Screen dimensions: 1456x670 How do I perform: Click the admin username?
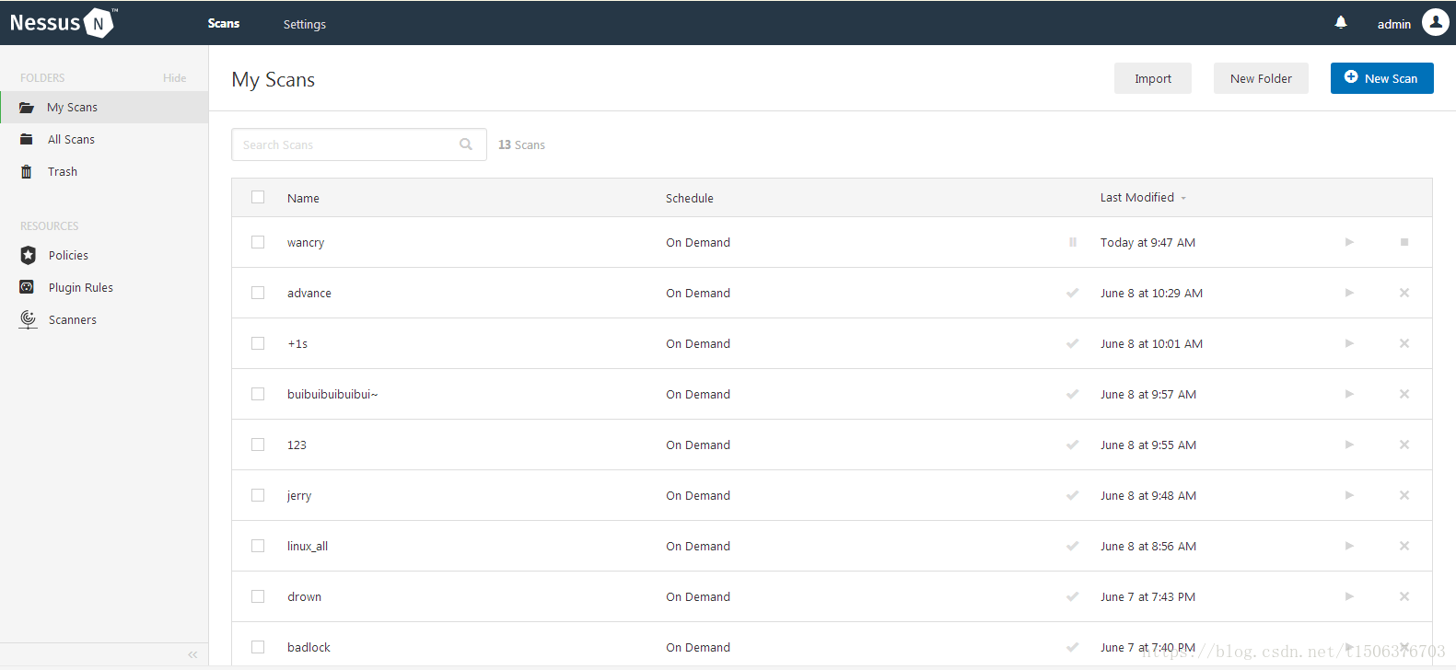coord(1394,24)
